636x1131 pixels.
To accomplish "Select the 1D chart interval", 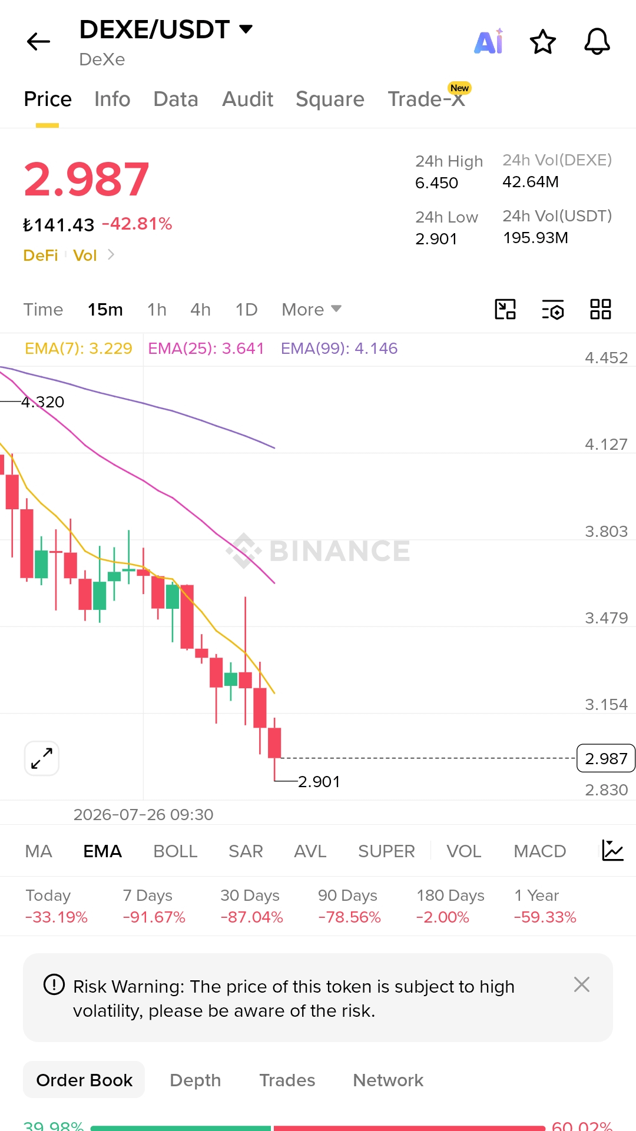I will [246, 310].
